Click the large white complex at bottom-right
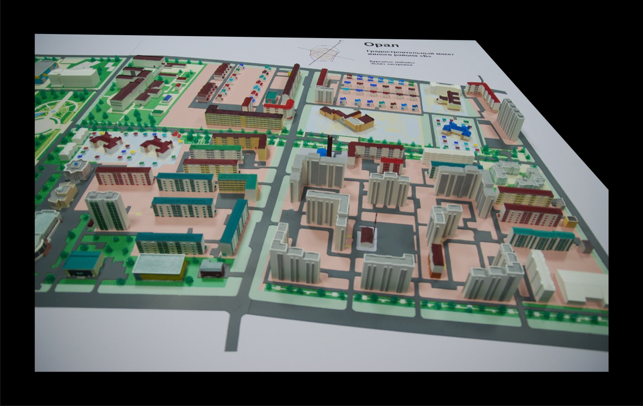The width and height of the screenshot is (643, 406). pos(581,286)
